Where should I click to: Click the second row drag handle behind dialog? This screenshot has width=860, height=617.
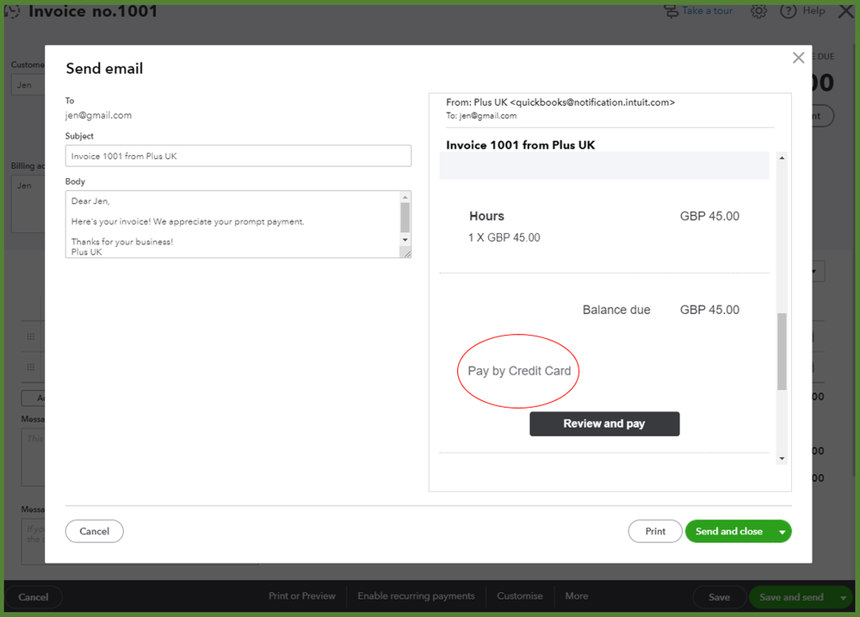(31, 367)
